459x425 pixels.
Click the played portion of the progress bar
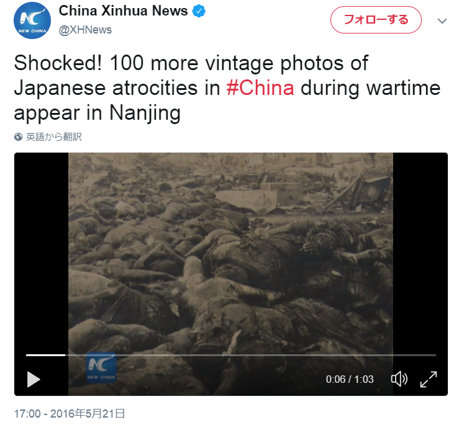[46, 355]
